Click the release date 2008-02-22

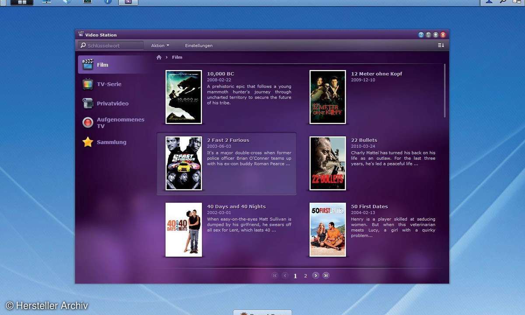point(219,80)
